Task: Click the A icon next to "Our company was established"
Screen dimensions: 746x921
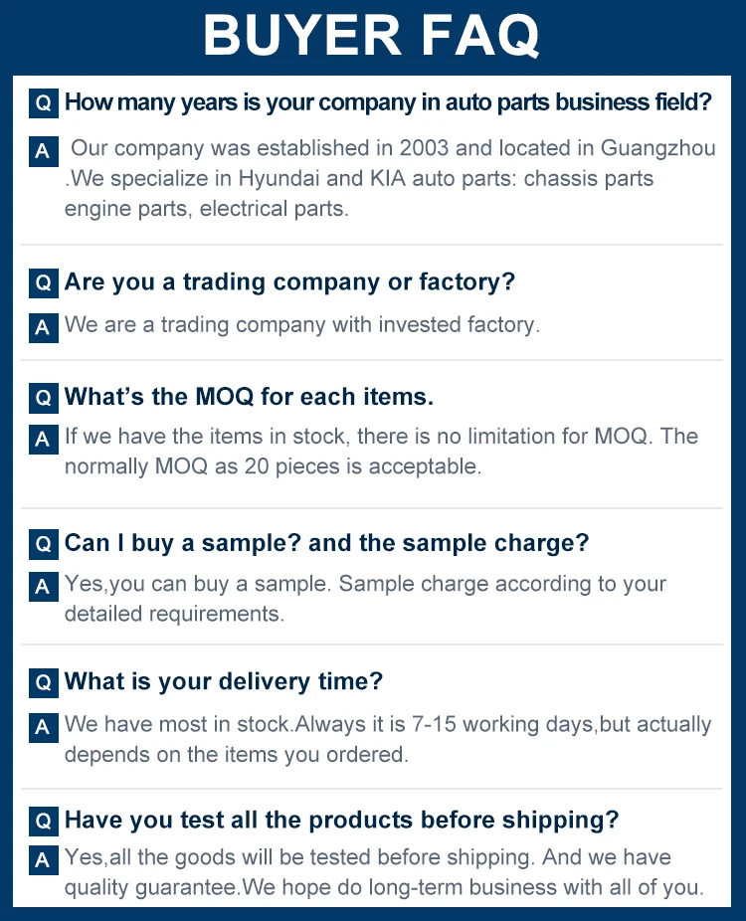Action: click(x=44, y=151)
